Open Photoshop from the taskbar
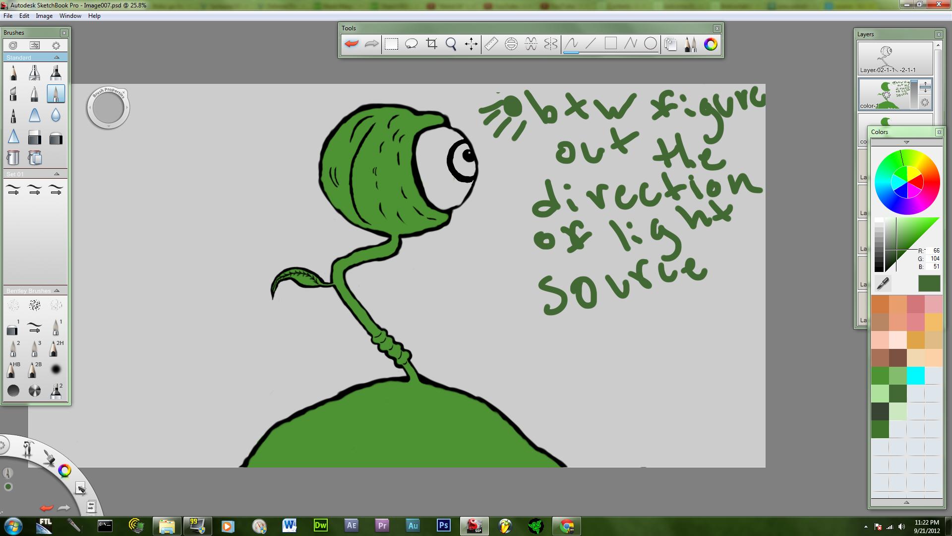The height and width of the screenshot is (536, 952). point(444,526)
